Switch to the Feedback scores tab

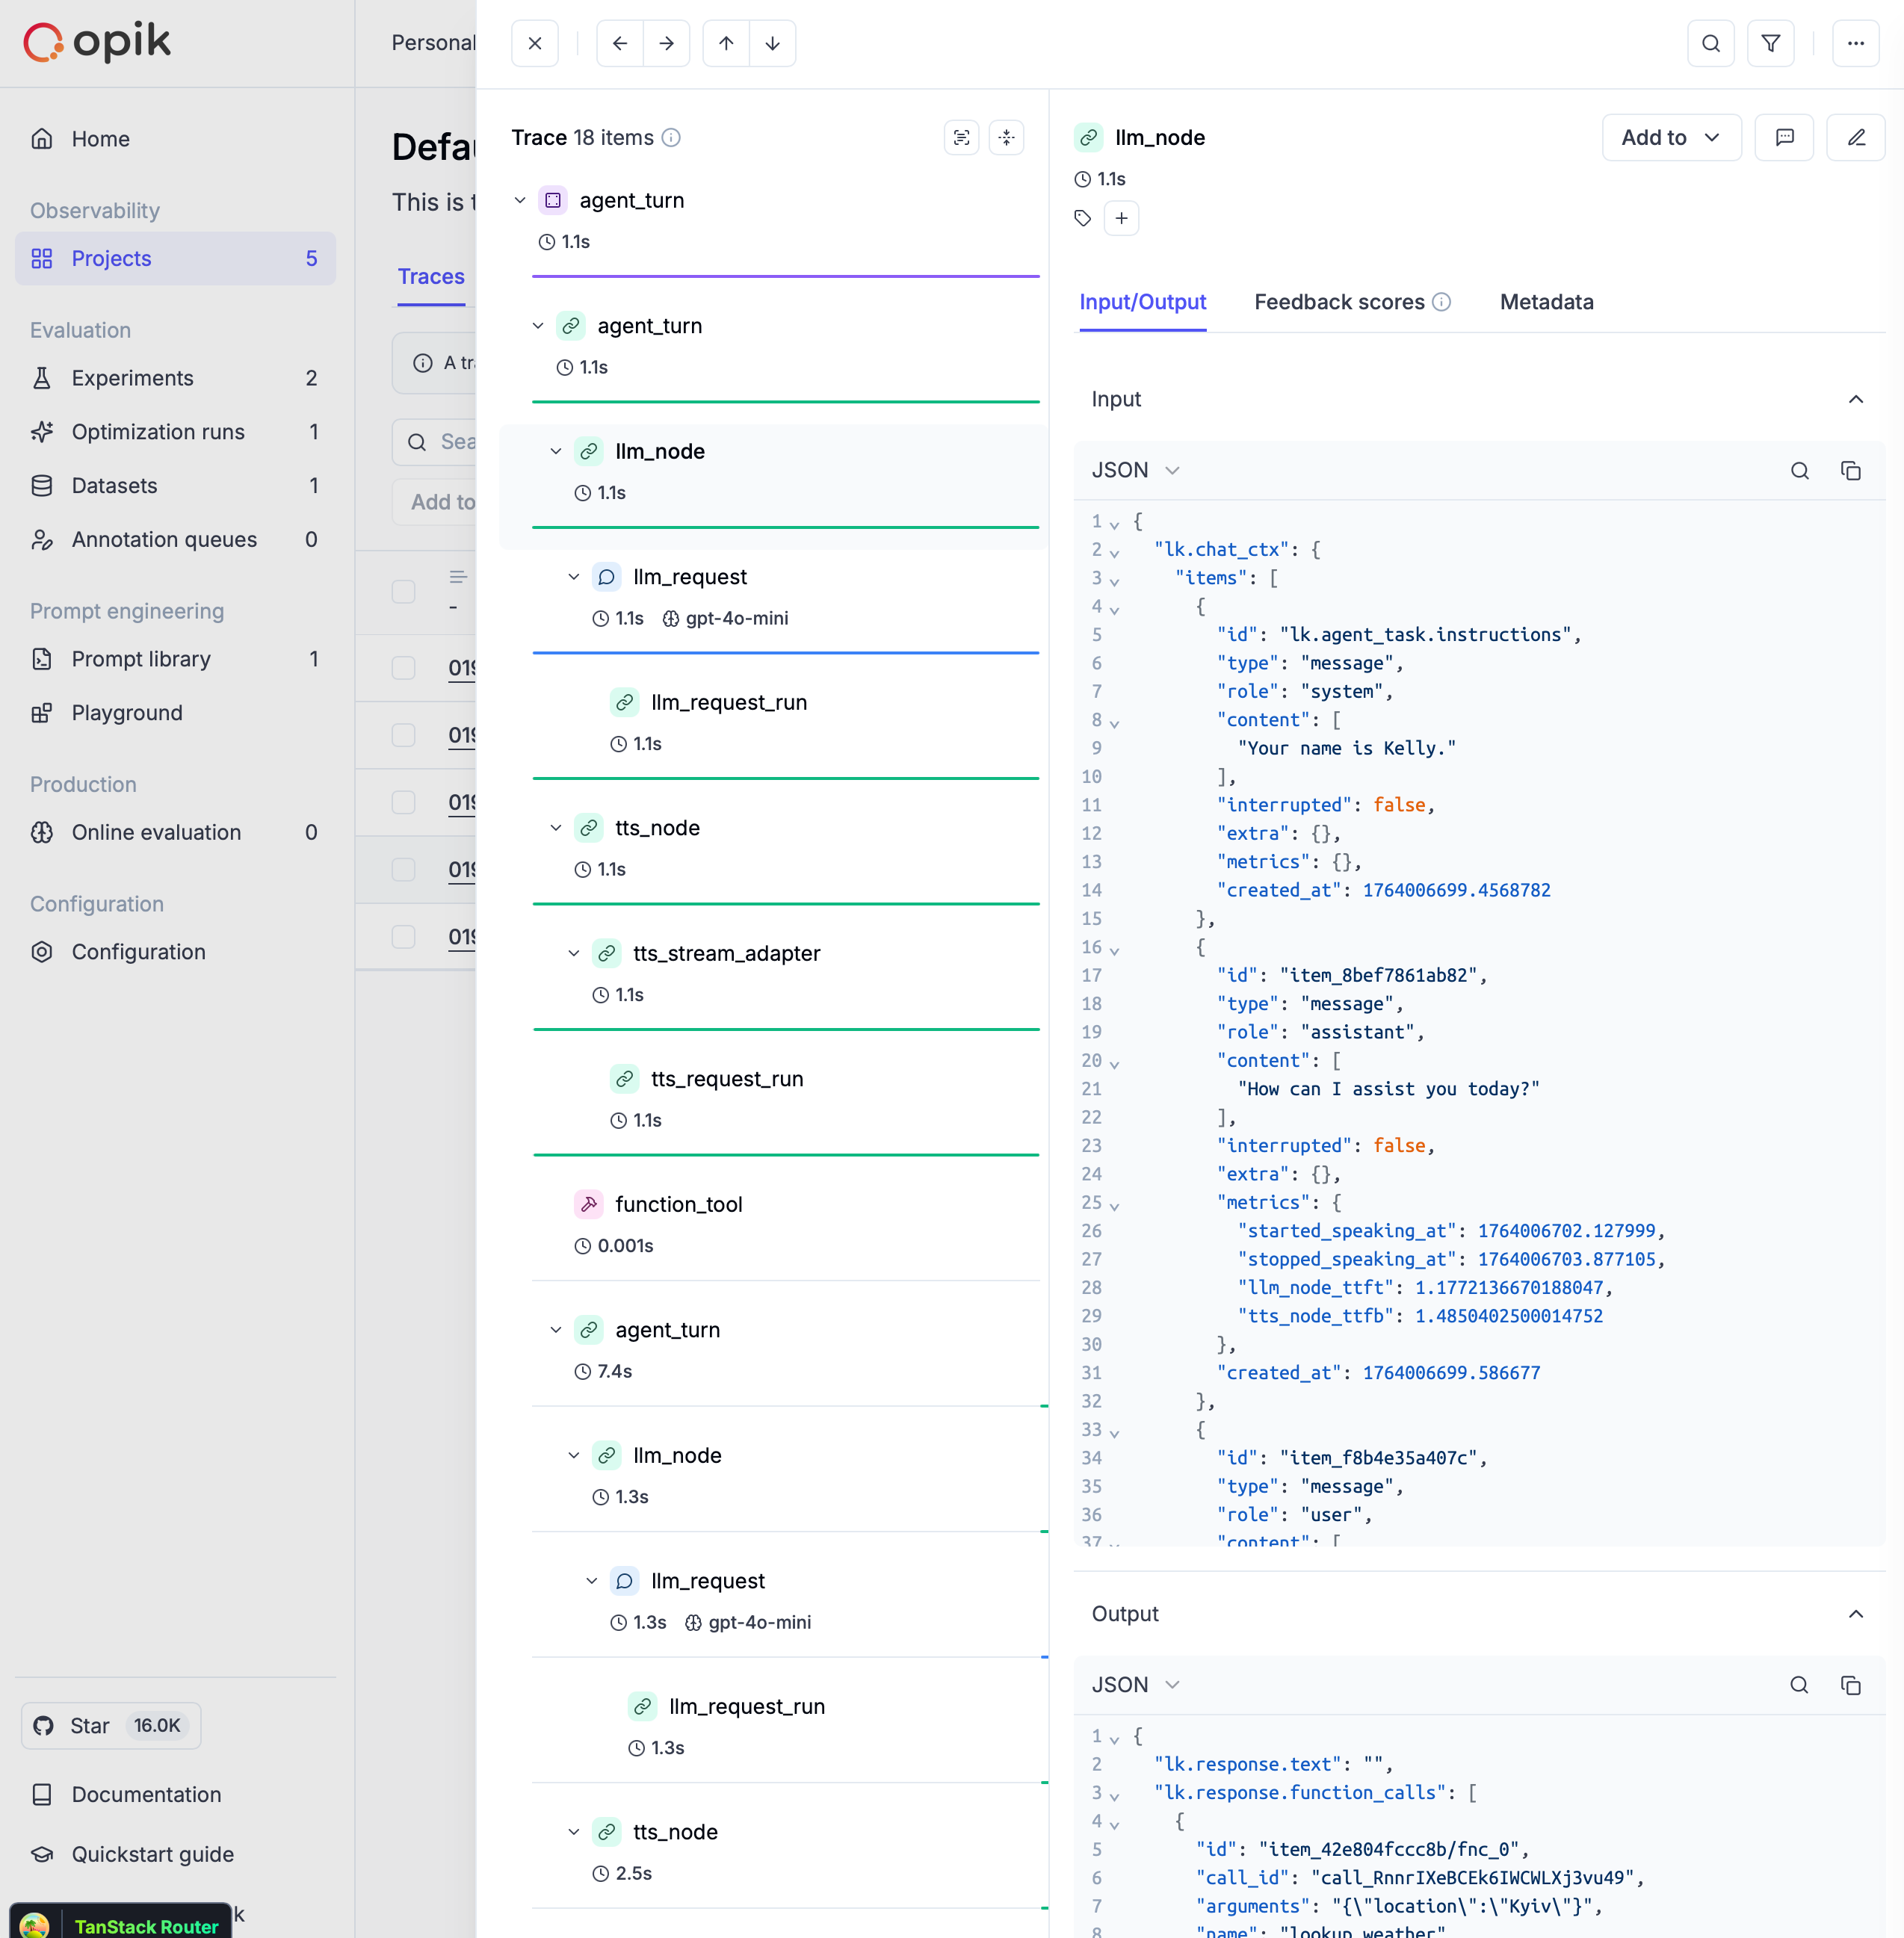click(x=1339, y=302)
